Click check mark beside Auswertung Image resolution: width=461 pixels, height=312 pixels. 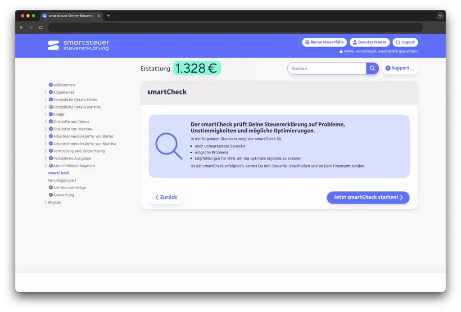tap(51, 195)
